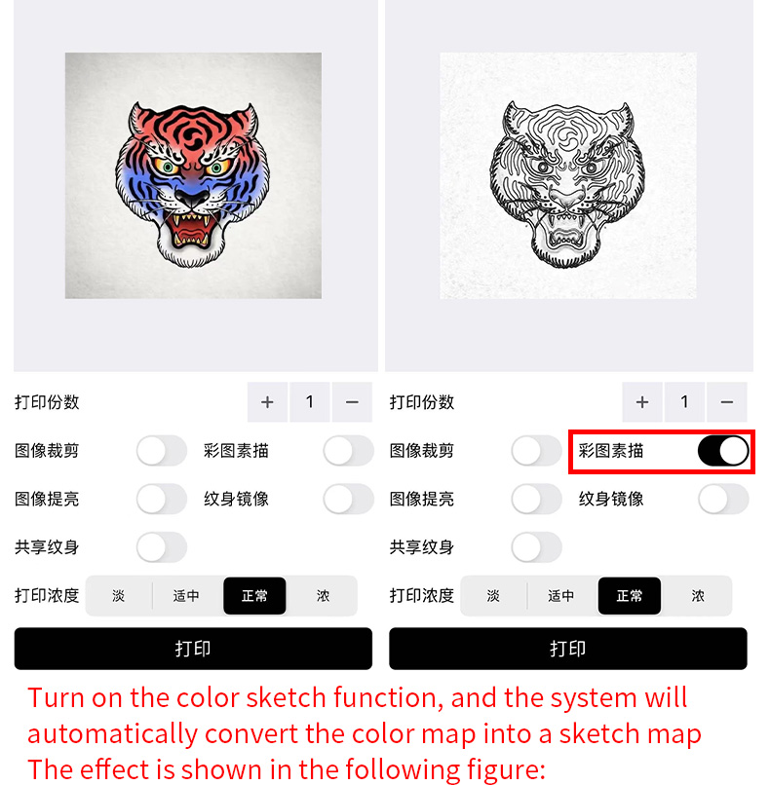Choose 浓 print density in right panel
Viewport: 770px width, 785px height.
point(698,596)
